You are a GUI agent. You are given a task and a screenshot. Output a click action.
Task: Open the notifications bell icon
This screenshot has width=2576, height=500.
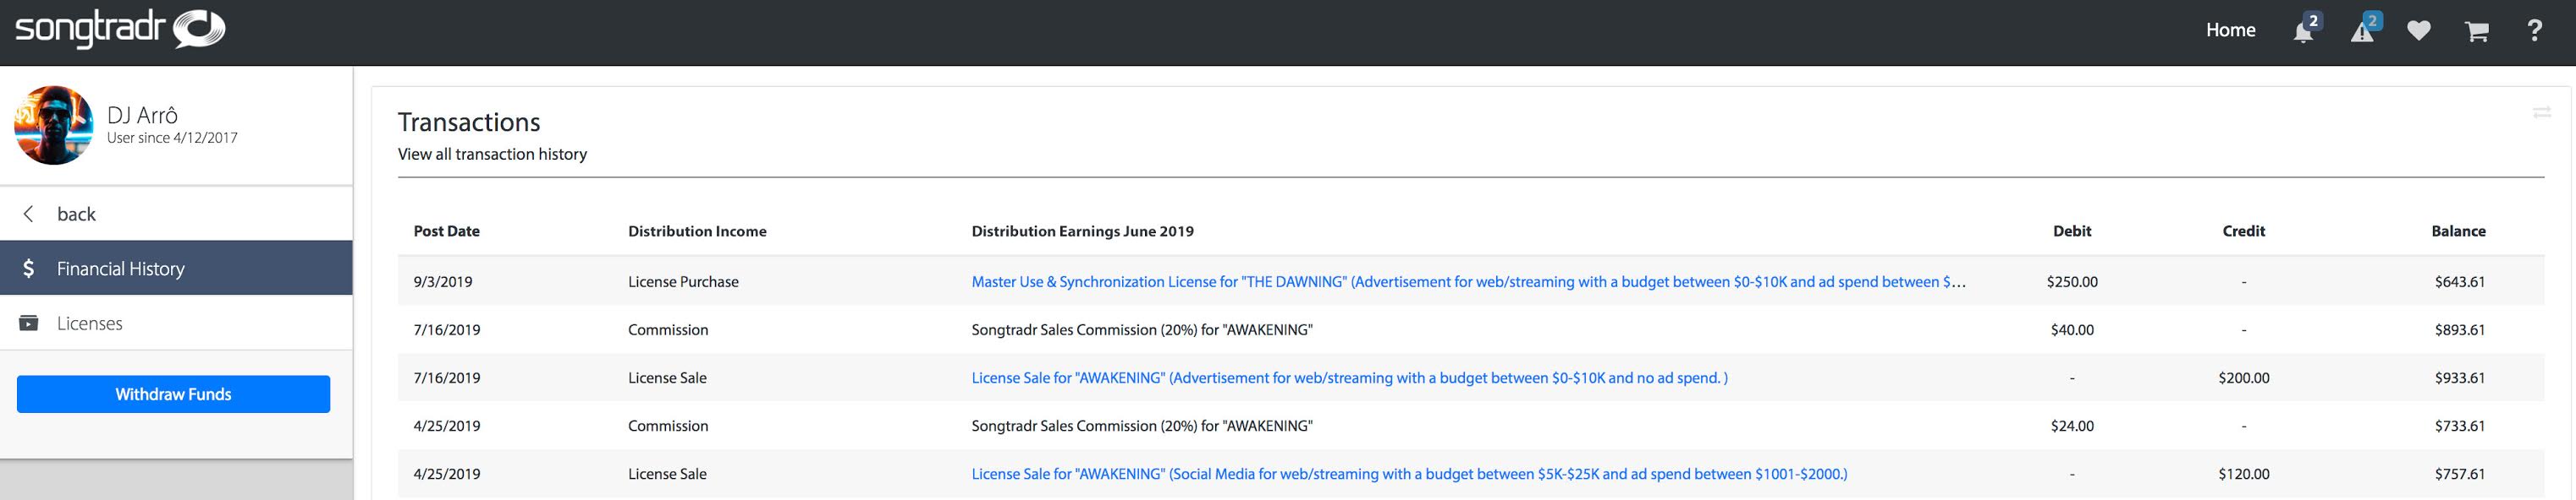[2304, 31]
